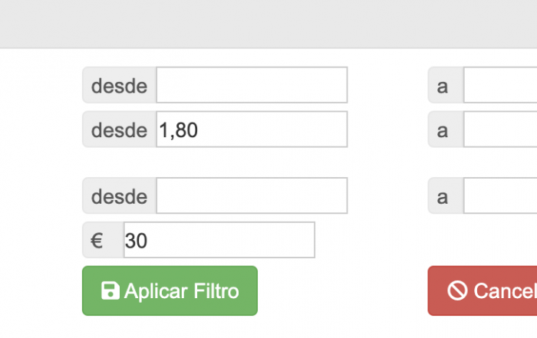The width and height of the screenshot is (537, 338).
Task: Focus the first row's "a" upper-bound field
Action: pyautogui.click(x=500, y=85)
